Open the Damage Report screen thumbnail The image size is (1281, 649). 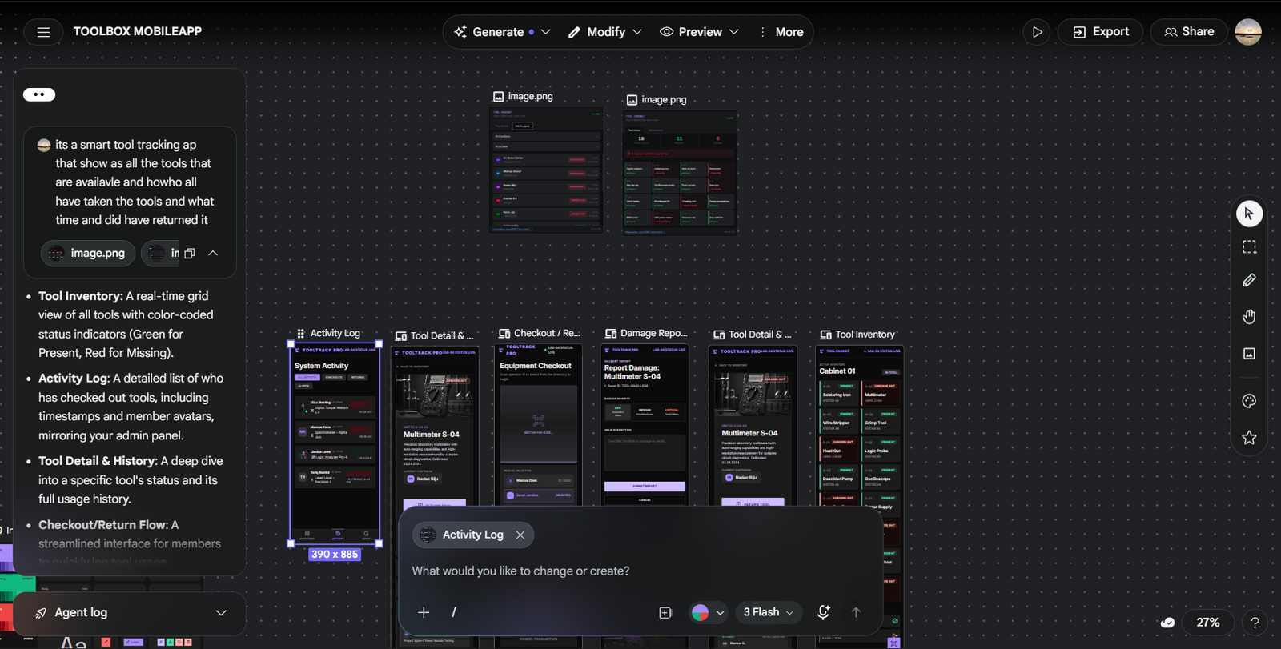pyautogui.click(x=645, y=425)
